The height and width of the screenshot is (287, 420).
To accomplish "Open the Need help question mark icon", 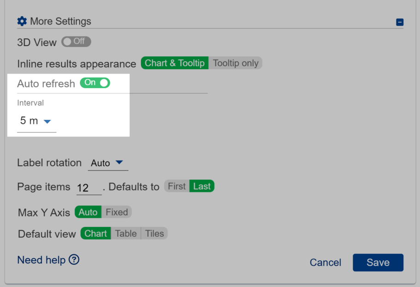I will tap(74, 260).
